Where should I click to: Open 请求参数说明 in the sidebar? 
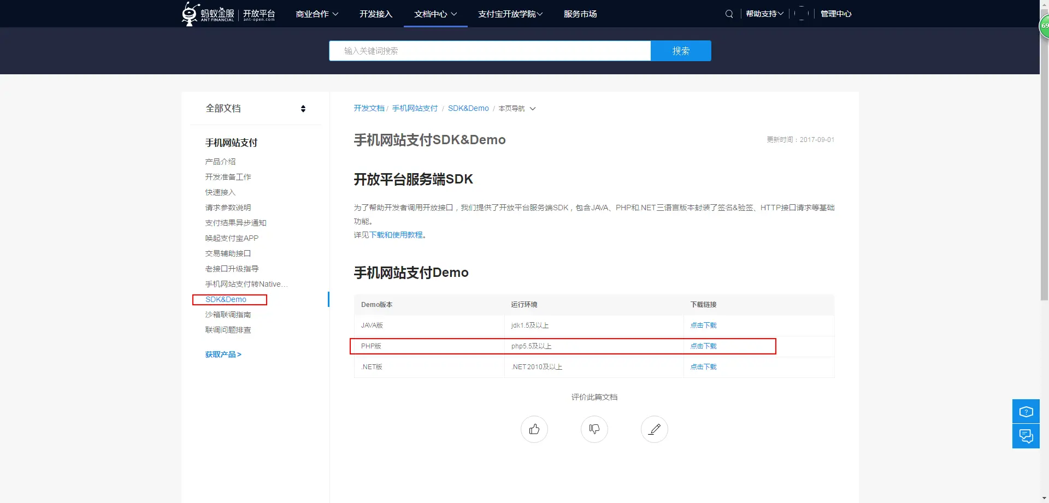click(228, 208)
